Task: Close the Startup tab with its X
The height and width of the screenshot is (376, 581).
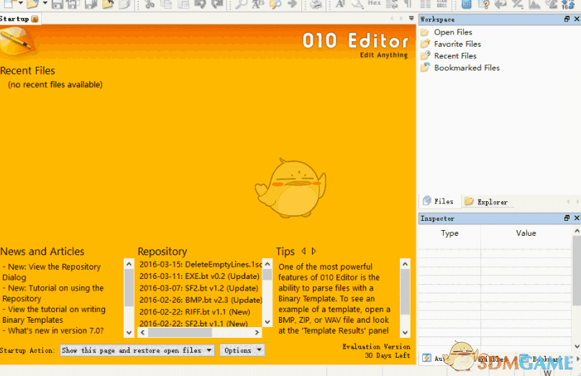Action: 35,19
